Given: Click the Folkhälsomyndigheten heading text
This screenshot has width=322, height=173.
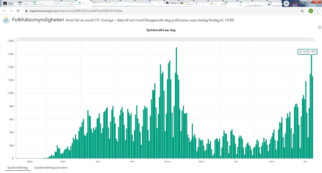Looking at the screenshot, I should [38, 20].
